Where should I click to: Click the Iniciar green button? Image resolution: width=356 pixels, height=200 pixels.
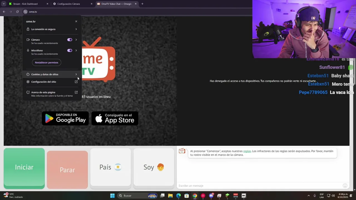(24, 168)
